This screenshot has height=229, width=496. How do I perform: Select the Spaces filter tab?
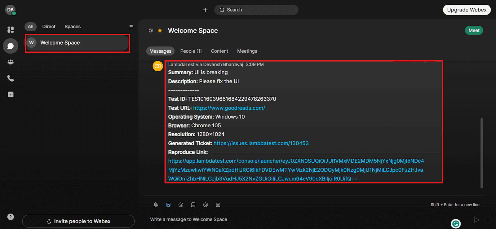point(73,27)
